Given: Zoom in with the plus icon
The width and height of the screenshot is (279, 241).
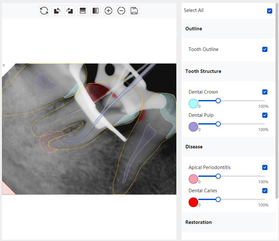Looking at the screenshot, I should 108,11.
